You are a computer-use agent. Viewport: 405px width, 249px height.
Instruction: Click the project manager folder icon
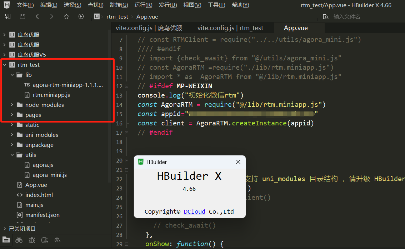(6, 240)
